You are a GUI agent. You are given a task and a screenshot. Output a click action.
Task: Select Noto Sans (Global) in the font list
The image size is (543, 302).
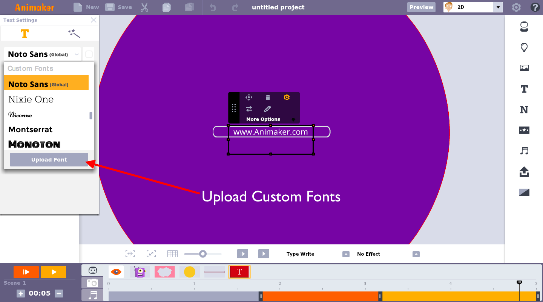click(x=46, y=83)
